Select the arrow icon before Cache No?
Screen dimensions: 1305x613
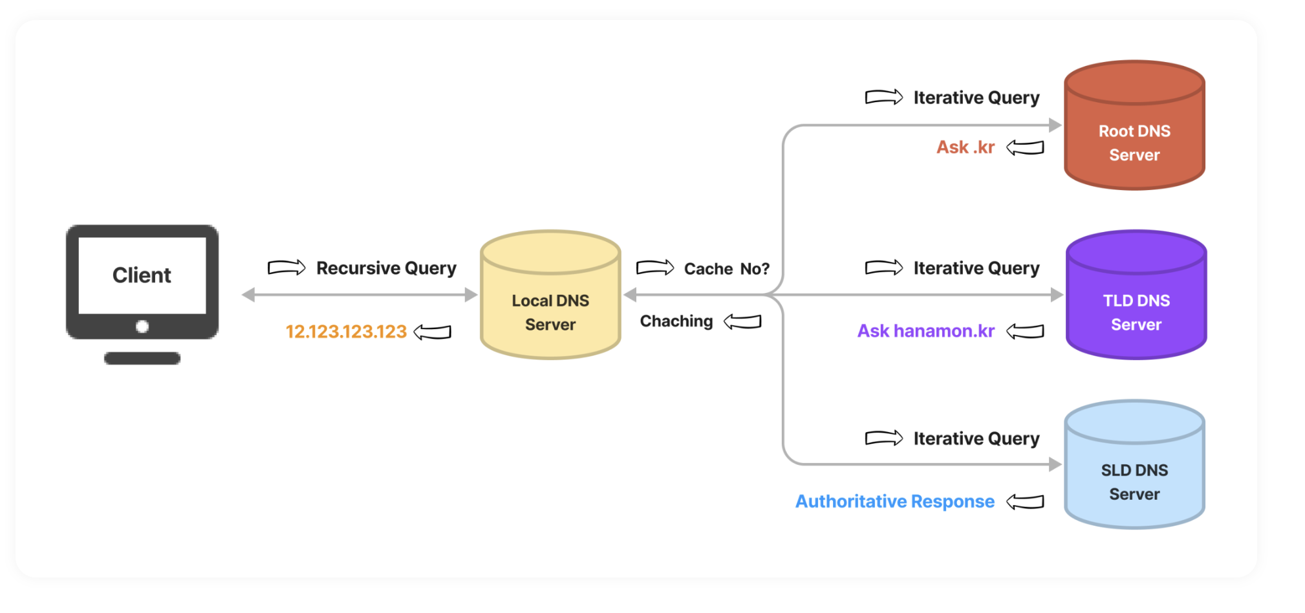[655, 268]
